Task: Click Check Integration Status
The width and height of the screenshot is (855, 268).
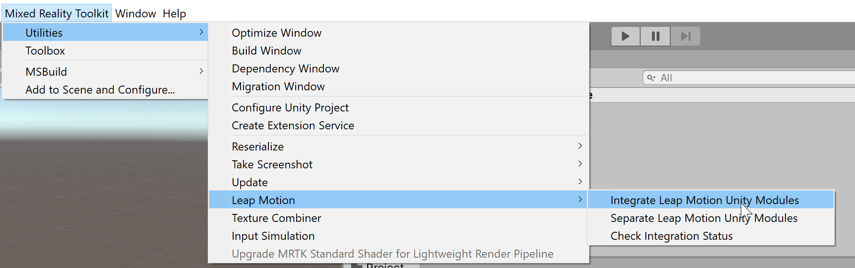Action: [671, 236]
